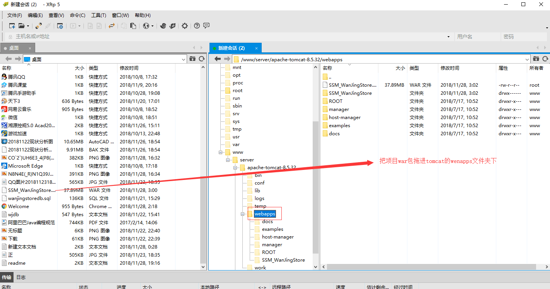Click the reconnect plug icon in toolbar
Image resolution: width=550 pixels, height=289 pixels.
click(39, 26)
